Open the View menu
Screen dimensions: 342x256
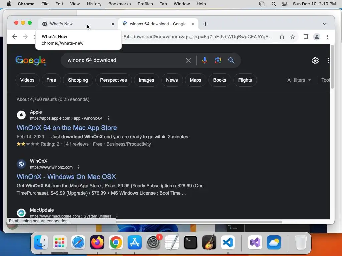point(75,4)
